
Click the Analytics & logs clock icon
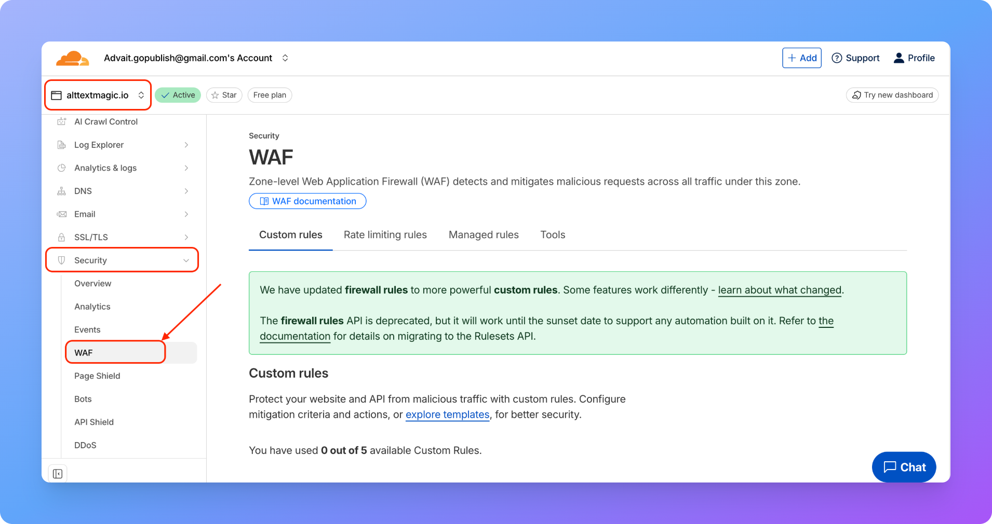(62, 168)
